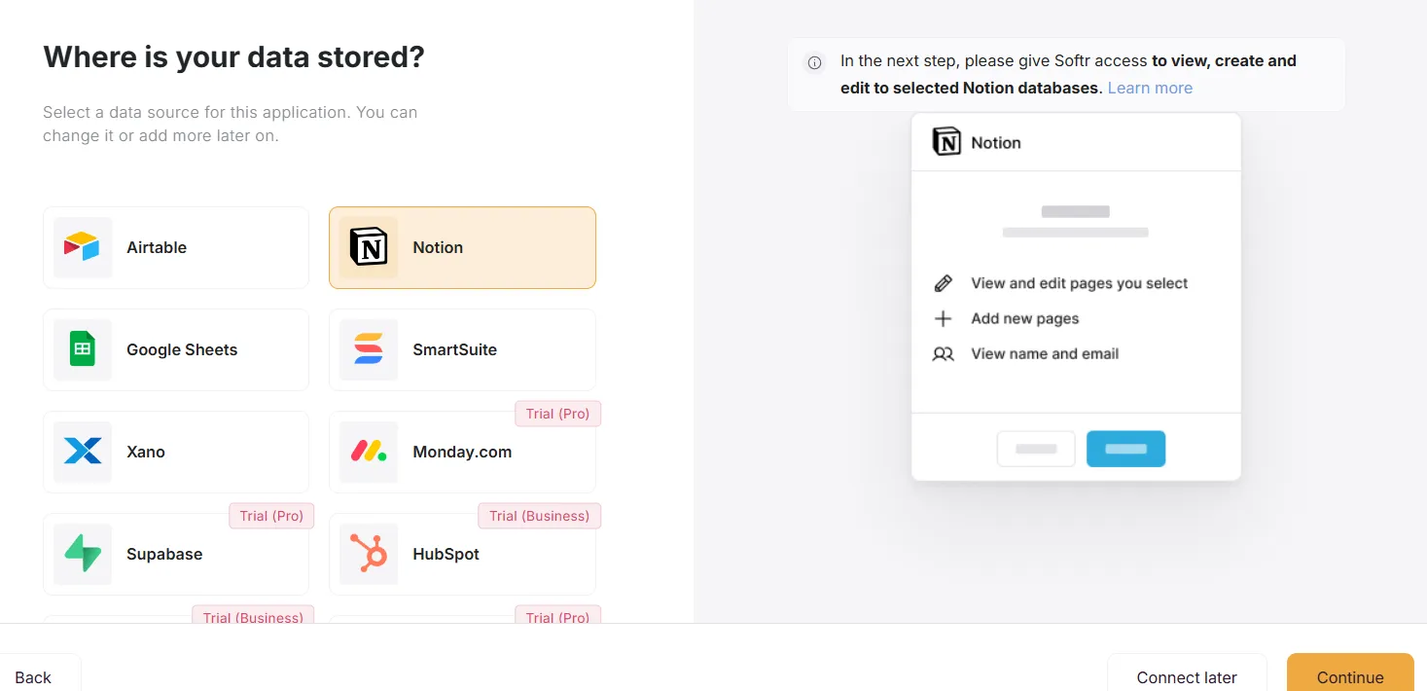Click the HubSpot logo icon
The width and height of the screenshot is (1427, 691).
[369, 554]
